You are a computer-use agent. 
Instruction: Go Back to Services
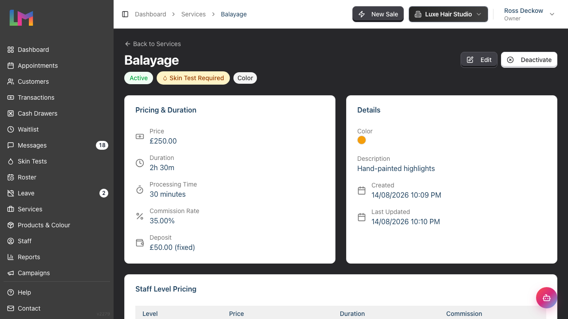pyautogui.click(x=153, y=44)
